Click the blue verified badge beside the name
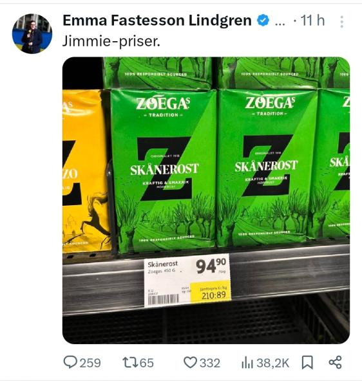Image resolution: width=362 pixels, height=386 pixels. pyautogui.click(x=263, y=20)
